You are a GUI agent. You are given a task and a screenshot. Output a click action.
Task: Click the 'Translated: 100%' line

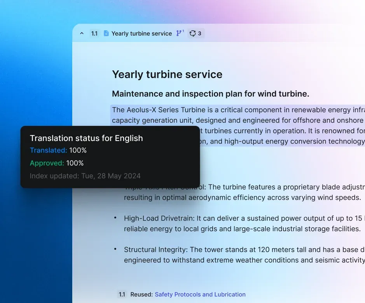(x=58, y=150)
